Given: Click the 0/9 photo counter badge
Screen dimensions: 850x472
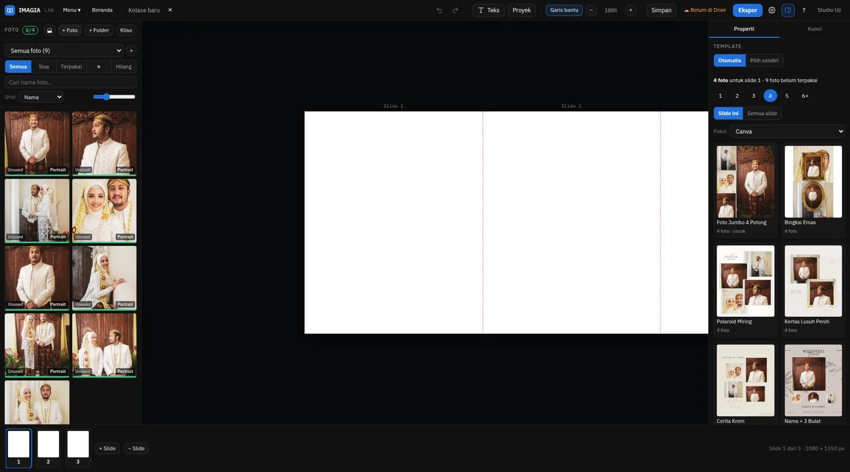Looking at the screenshot, I should pyautogui.click(x=30, y=30).
